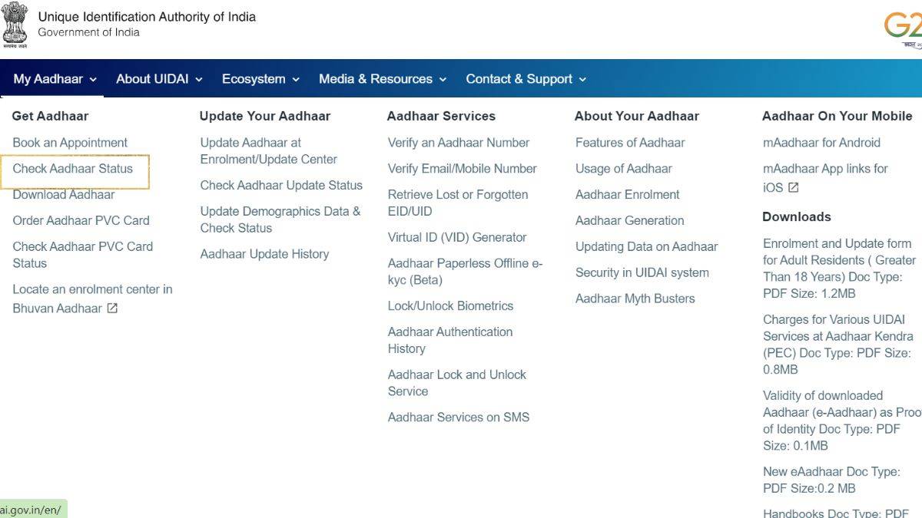Select Check Aadhaar Status link
The height and width of the screenshot is (518, 922).
click(73, 169)
